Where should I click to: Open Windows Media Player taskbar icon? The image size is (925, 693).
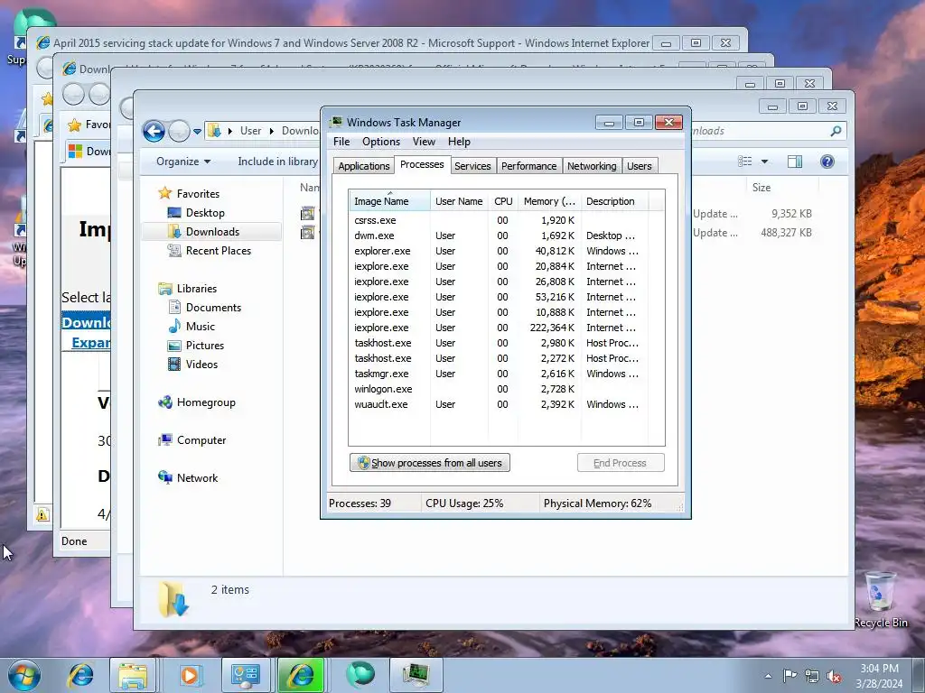[190, 675]
